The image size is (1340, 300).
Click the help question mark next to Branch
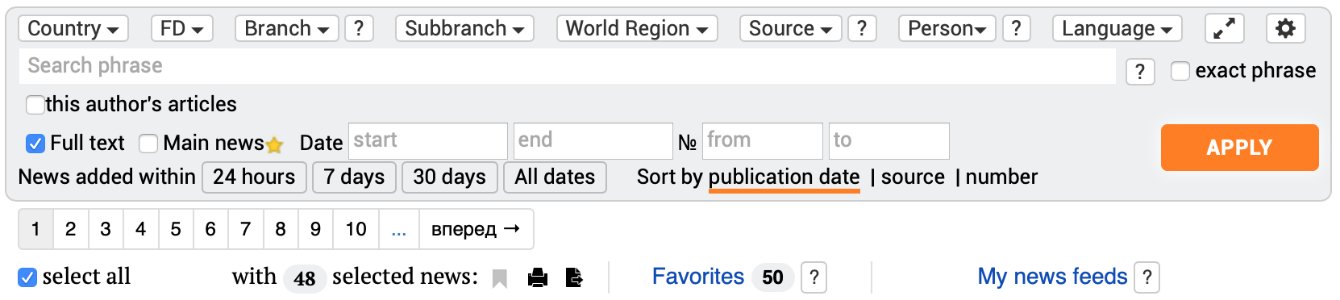[x=359, y=29]
